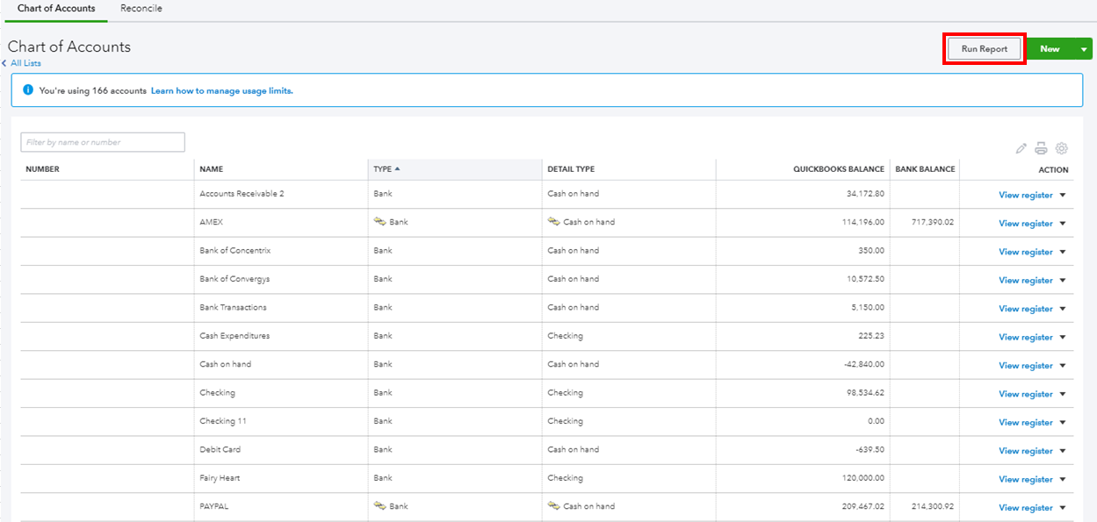Select the Fairy Heart account name
The image size is (1097, 522).
pyautogui.click(x=220, y=478)
